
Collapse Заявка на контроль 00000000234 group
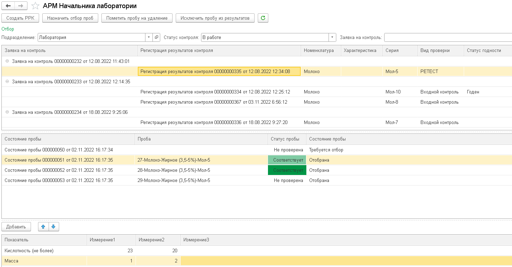click(x=7, y=112)
